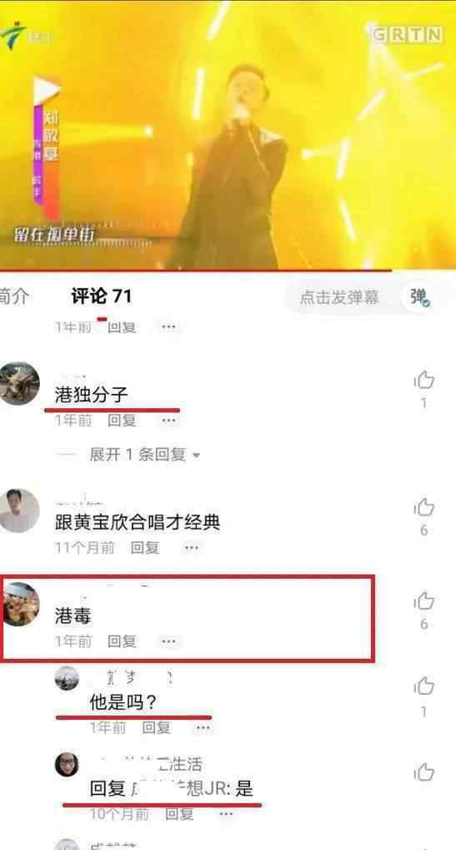Image resolution: width=456 pixels, height=850 pixels.
Task: Like the 跟黄宝欣合唱才经典 comment
Action: [x=424, y=508]
